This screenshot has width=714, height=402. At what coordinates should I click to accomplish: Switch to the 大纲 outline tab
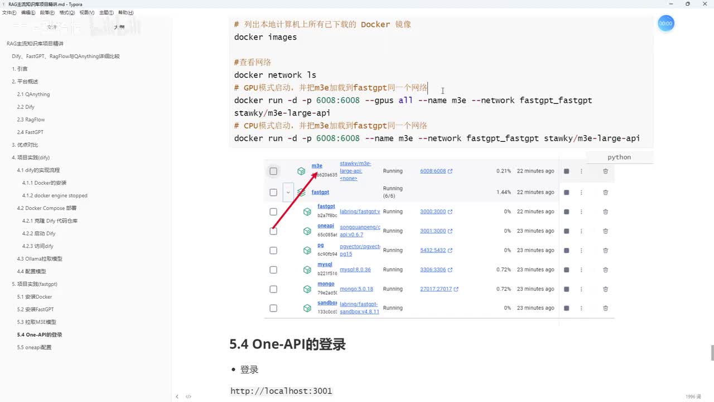pyautogui.click(x=119, y=27)
